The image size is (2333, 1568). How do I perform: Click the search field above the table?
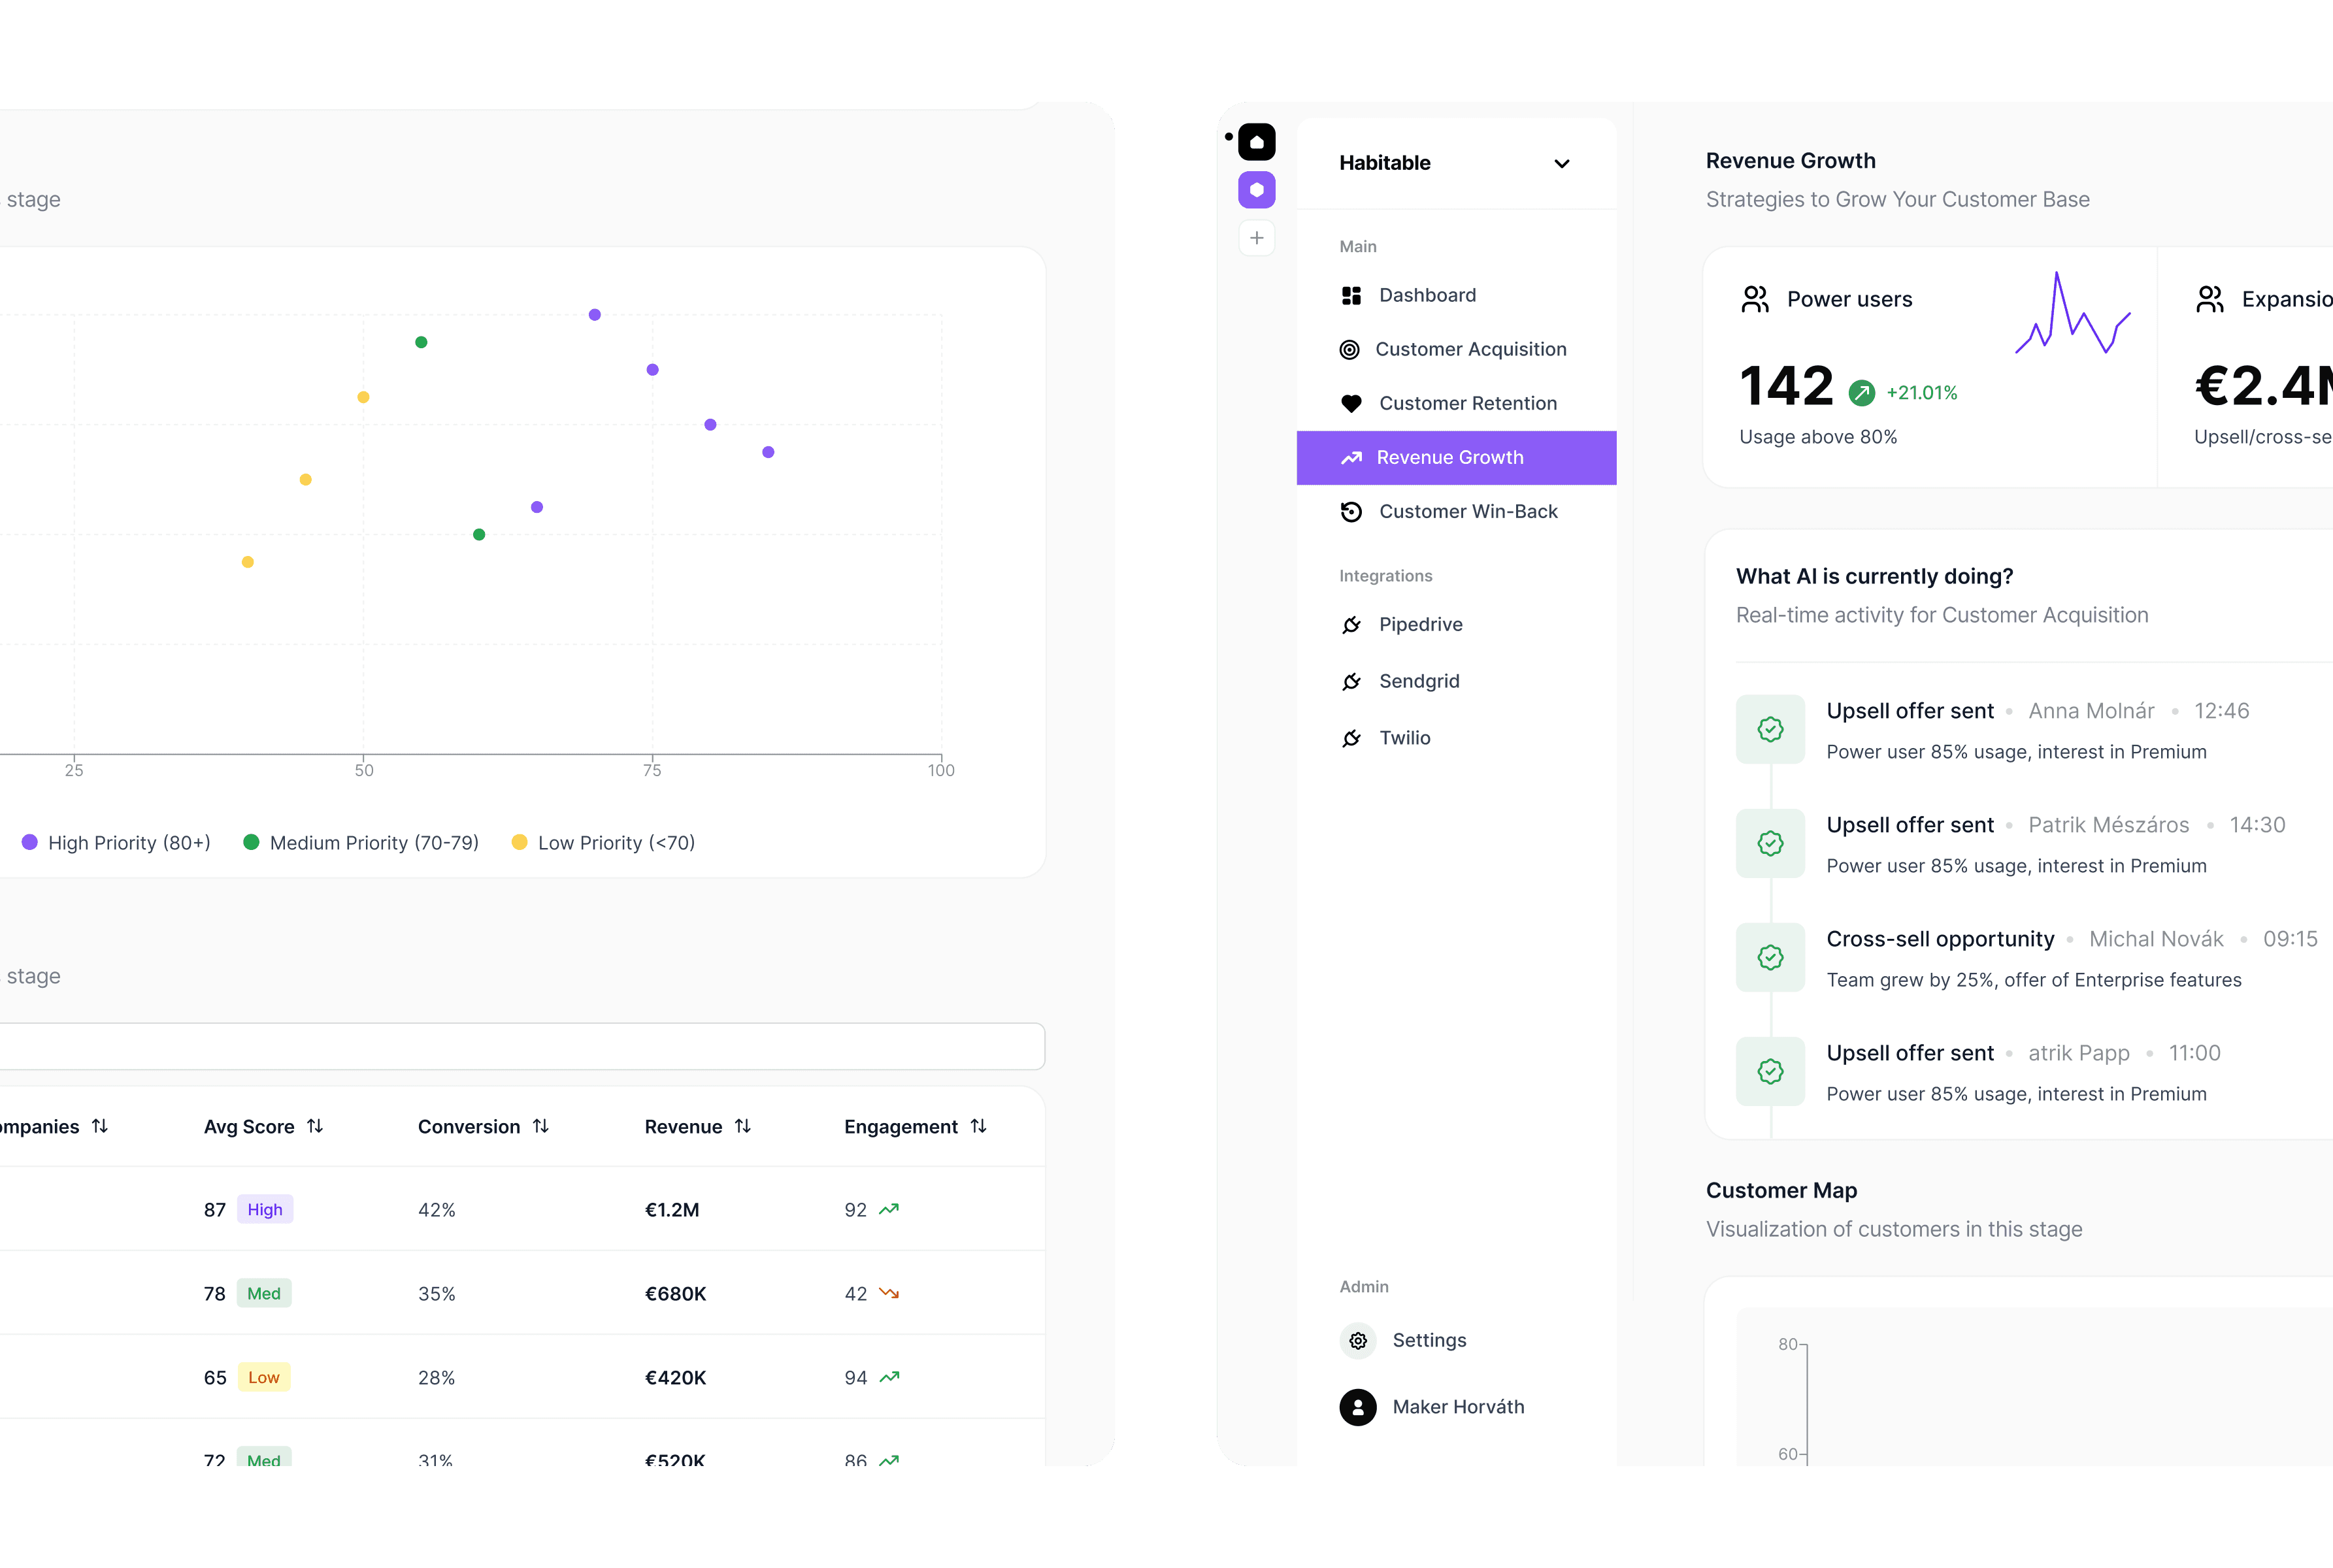point(522,1047)
